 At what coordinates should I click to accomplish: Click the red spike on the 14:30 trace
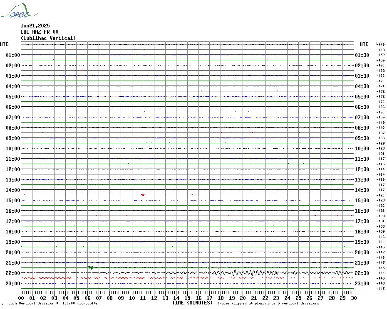pyautogui.click(x=143, y=195)
